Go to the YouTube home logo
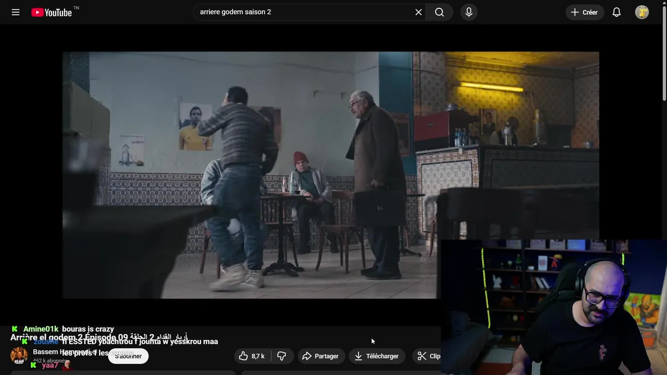The image size is (667, 375). coord(52,12)
